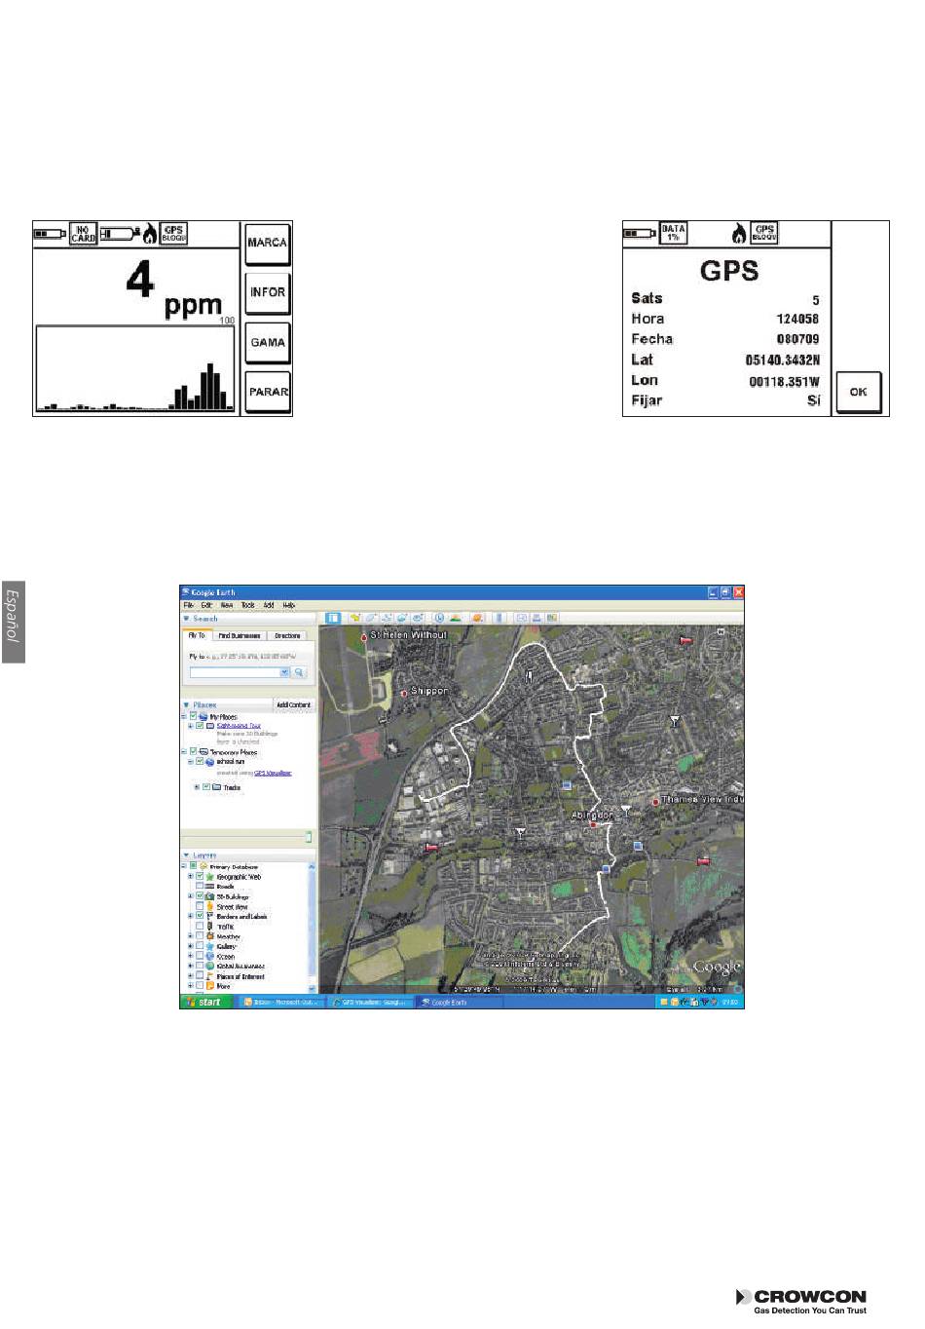Screen dimensions: 925x1329
Task: Click the ruler measurement tool icon
Action: coord(499,618)
